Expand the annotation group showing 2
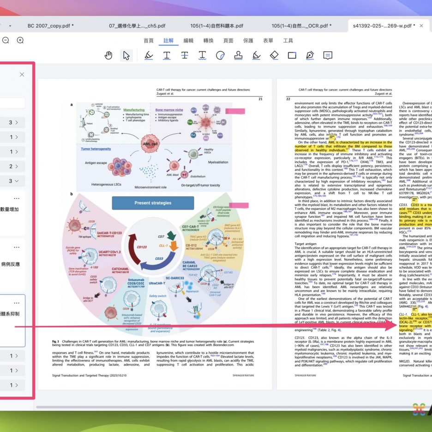Screen dimensions: 432x432 click(13, 166)
